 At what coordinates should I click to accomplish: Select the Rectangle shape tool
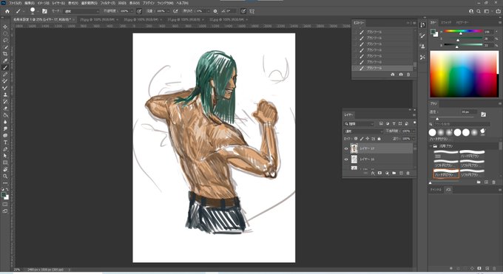point(5,162)
